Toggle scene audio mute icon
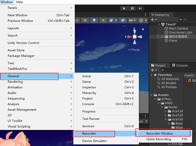 pyautogui.click(x=103, y=20)
